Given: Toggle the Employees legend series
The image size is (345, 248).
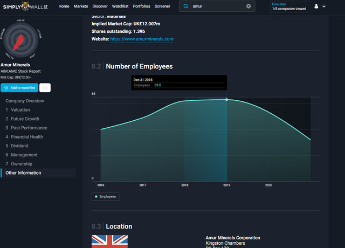Looking at the screenshot, I should coord(106,196).
